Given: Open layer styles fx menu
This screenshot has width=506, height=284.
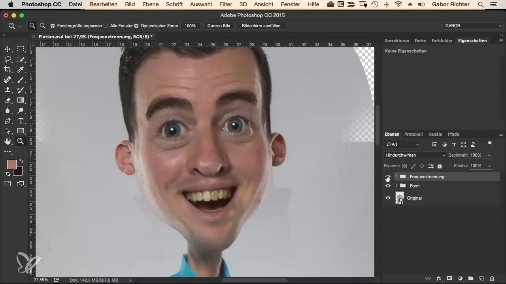Looking at the screenshot, I should pyautogui.click(x=439, y=278).
